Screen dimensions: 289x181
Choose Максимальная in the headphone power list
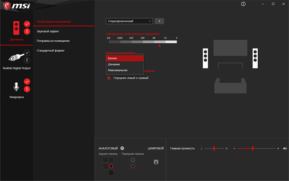point(124,70)
